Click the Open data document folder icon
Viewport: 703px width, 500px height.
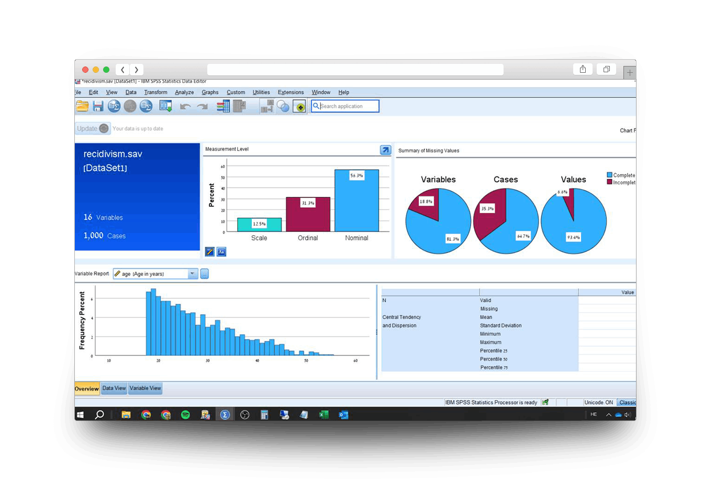click(x=82, y=106)
